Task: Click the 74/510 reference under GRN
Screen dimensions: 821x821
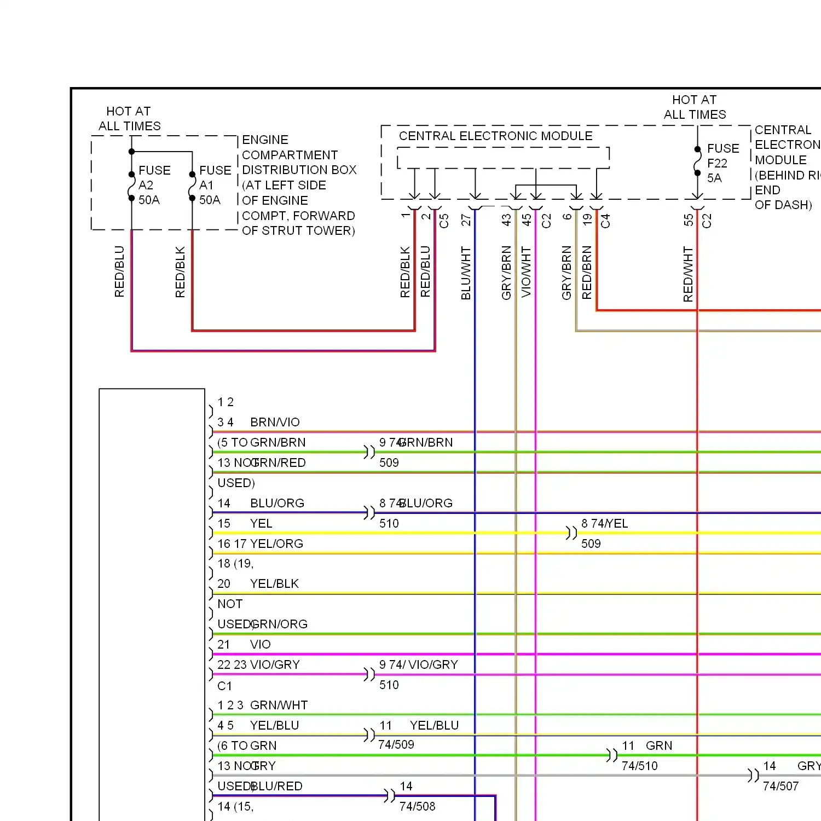Action: [640, 766]
